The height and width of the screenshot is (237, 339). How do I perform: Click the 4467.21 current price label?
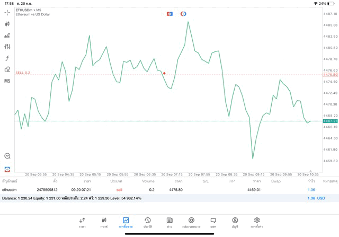click(x=330, y=121)
